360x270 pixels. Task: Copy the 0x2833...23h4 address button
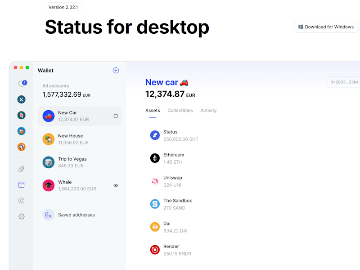[x=344, y=82]
